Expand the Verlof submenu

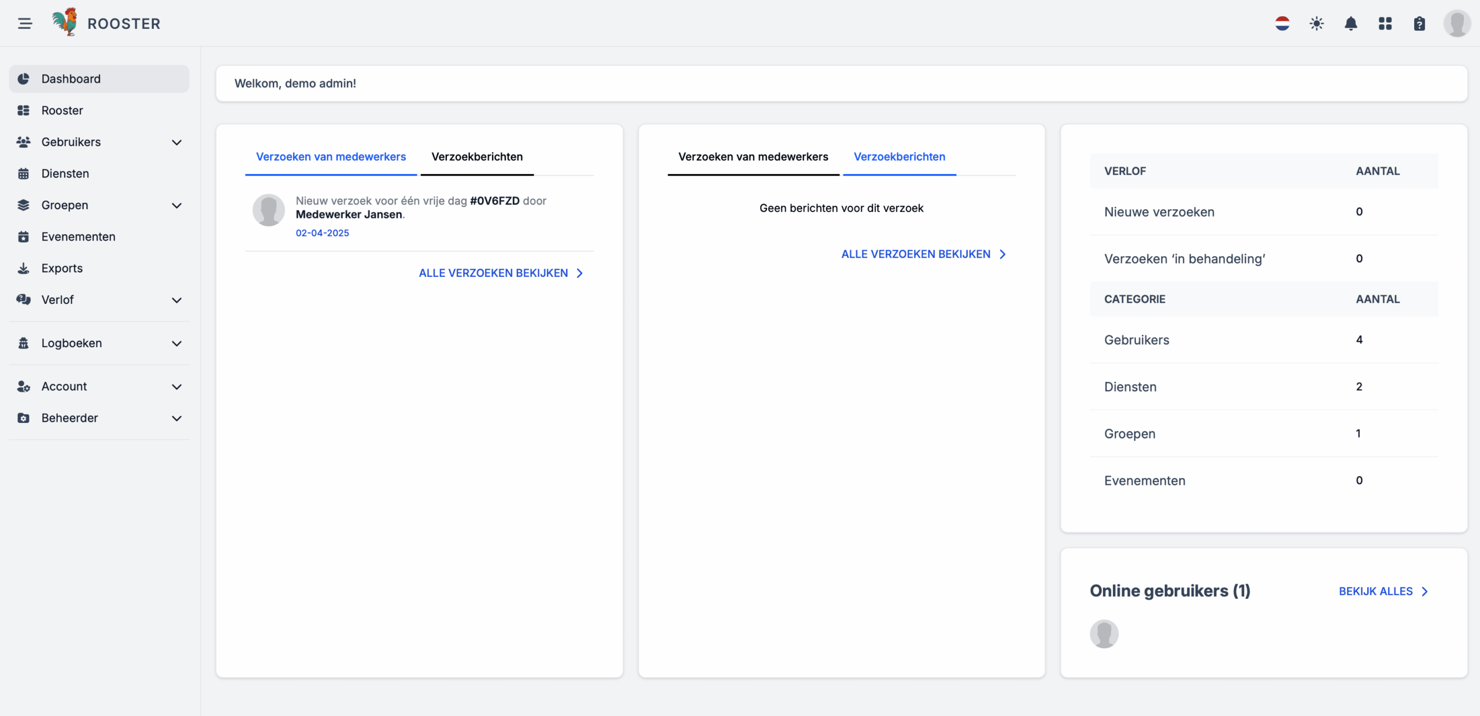point(177,300)
